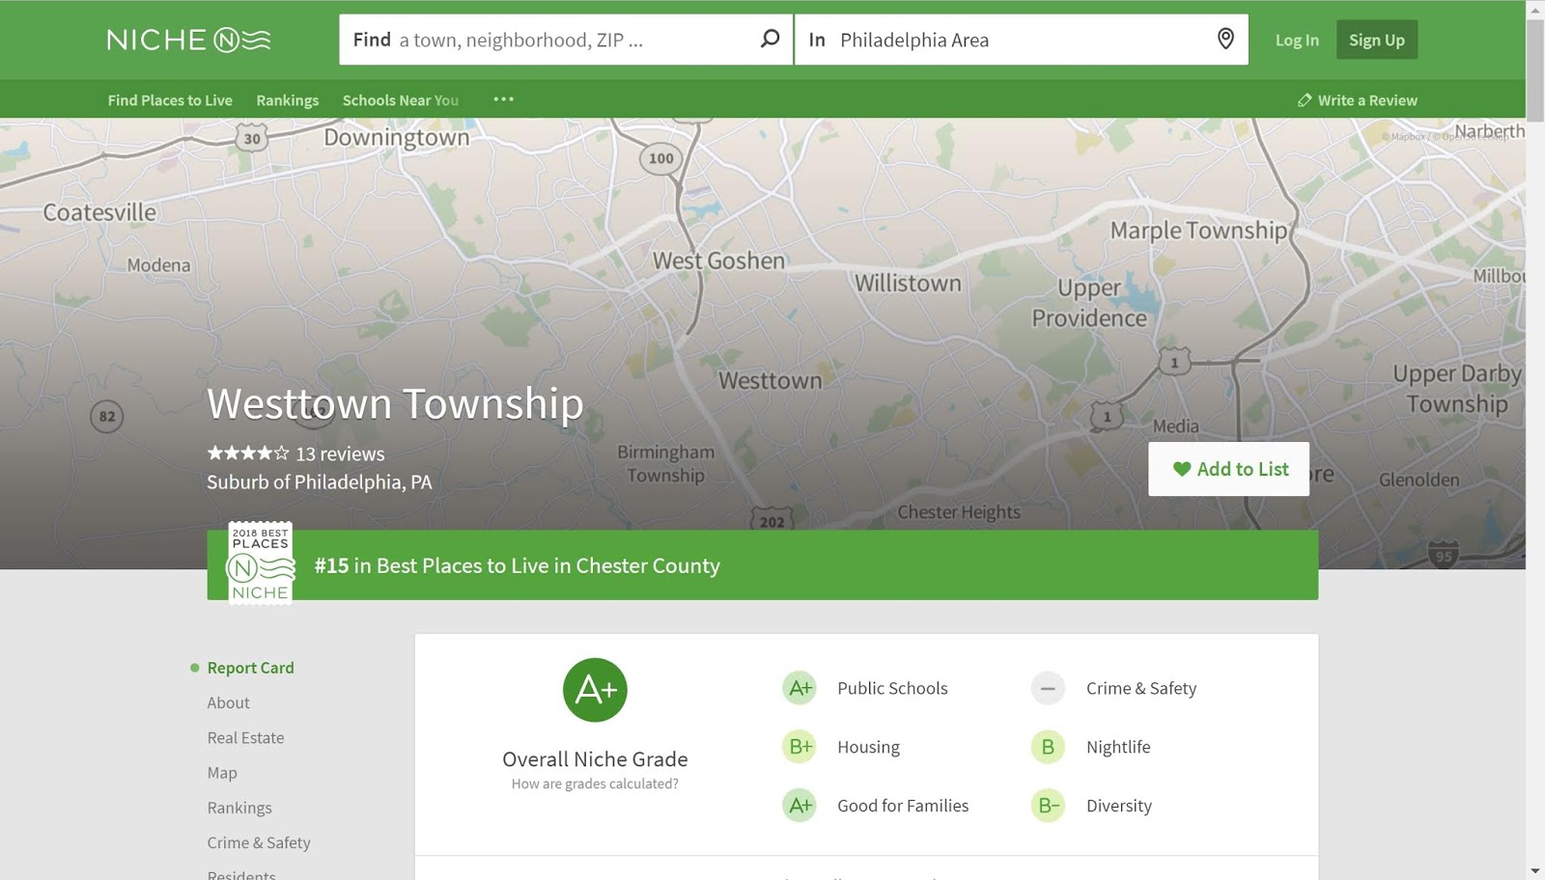Click the dash icon for Crime & Safety grade
Image resolution: width=1545 pixels, height=880 pixels.
pyautogui.click(x=1047, y=688)
